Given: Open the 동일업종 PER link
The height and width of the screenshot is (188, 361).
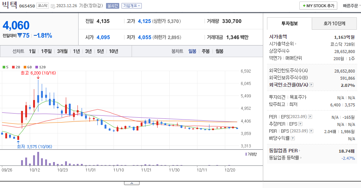Looking at the screenshot, I should (x=284, y=151).
